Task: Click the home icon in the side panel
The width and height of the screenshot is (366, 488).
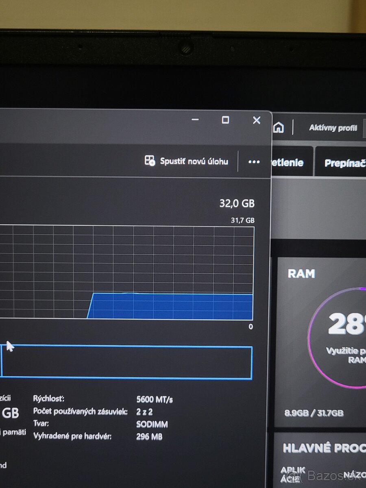Action: [279, 128]
